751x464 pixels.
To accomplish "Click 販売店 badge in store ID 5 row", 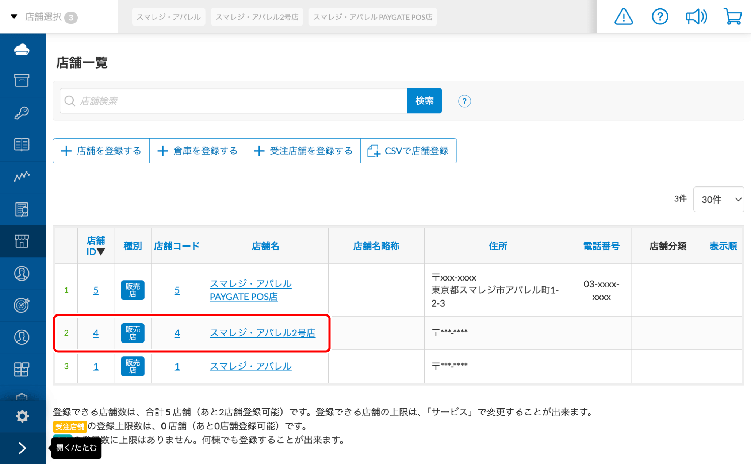I will [x=133, y=290].
